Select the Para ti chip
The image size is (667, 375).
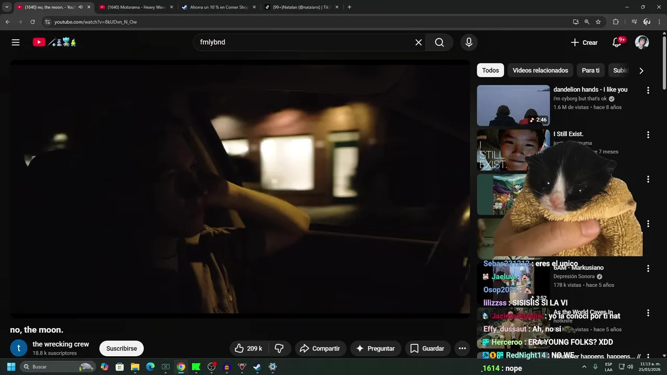click(590, 70)
